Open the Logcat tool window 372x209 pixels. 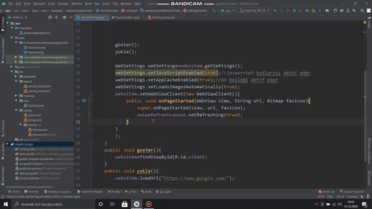[163, 192]
